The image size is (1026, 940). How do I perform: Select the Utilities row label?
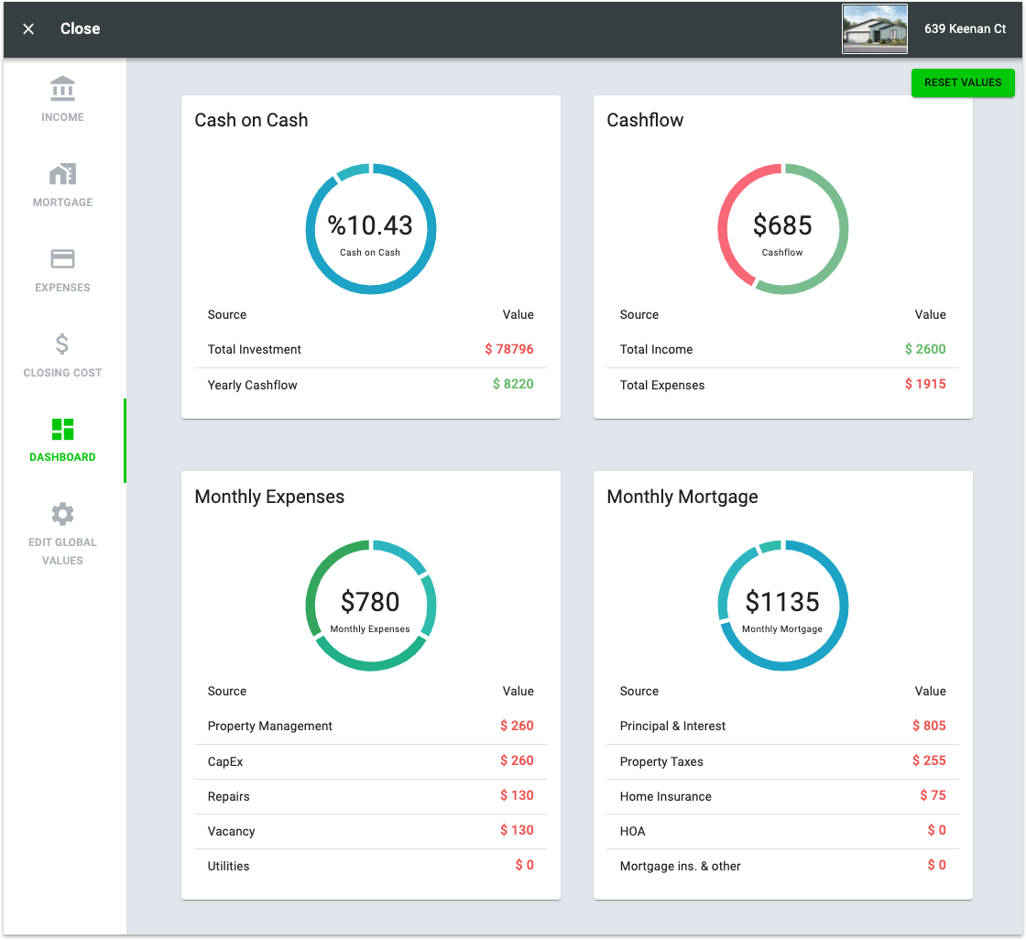click(x=228, y=866)
